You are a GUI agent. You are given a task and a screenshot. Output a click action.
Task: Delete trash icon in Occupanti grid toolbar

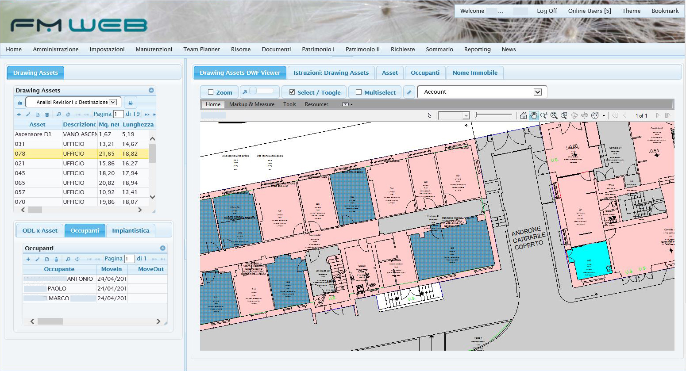pyautogui.click(x=56, y=259)
